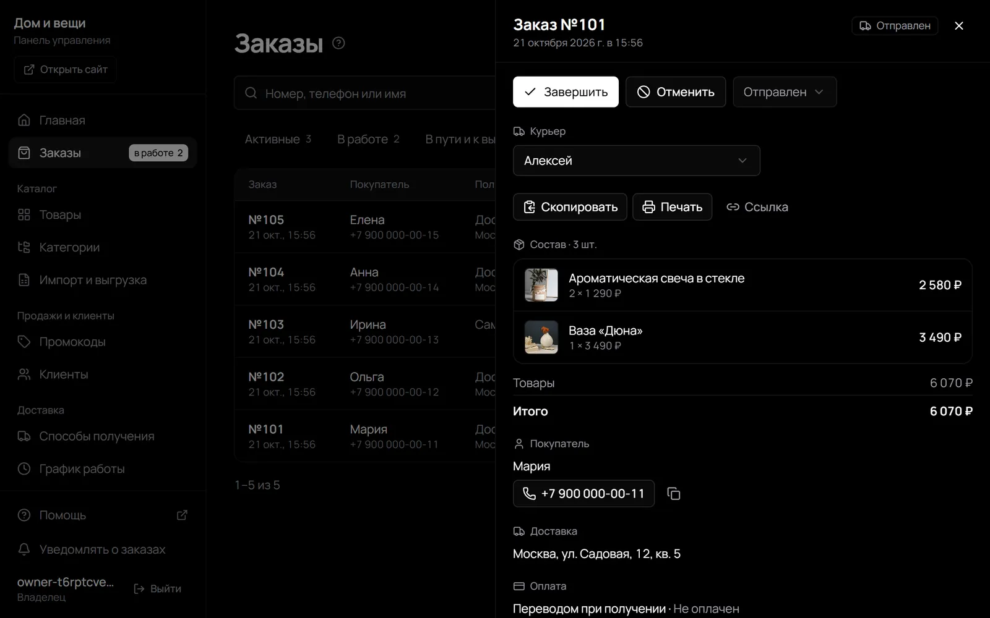Click the bell icon for order notifications
Image resolution: width=990 pixels, height=618 pixels.
(24, 549)
